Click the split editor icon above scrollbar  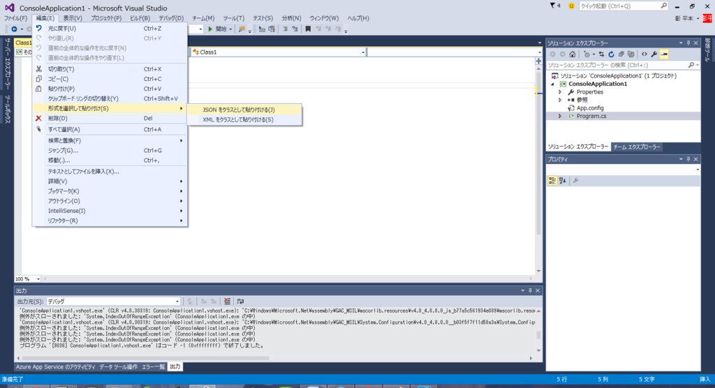click(538, 61)
